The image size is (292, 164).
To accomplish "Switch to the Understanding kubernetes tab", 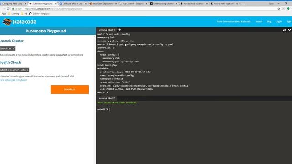I will pyautogui.click(x=163, y=4).
